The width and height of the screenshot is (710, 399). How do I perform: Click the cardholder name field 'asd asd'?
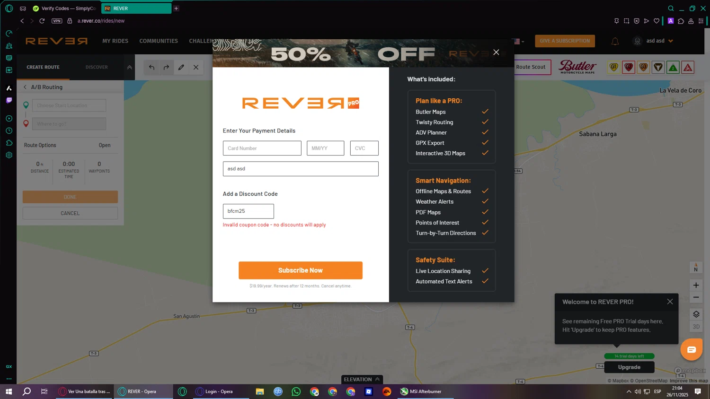point(301,169)
